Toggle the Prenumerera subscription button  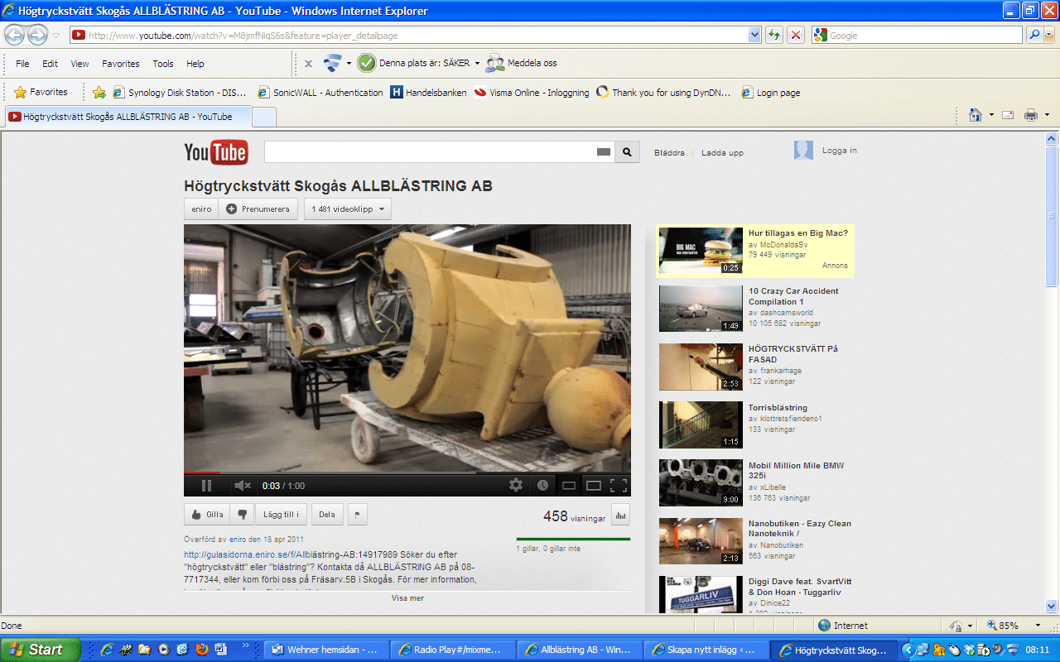pos(258,209)
